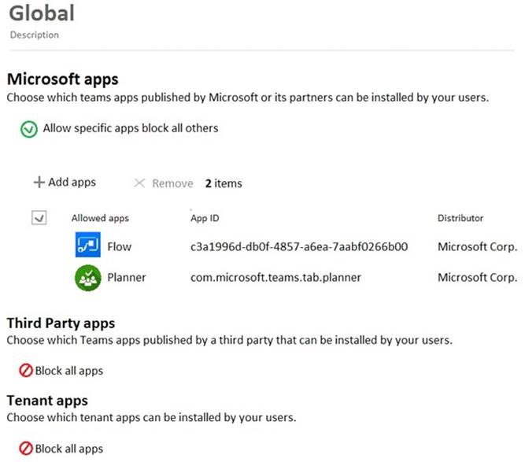Open the Third Party apps 'Block all apps' dropdown
This screenshot has width=525, height=462.
tap(68, 371)
